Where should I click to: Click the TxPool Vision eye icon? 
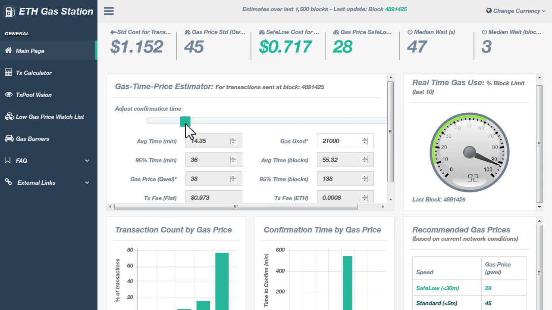pyautogui.click(x=8, y=94)
